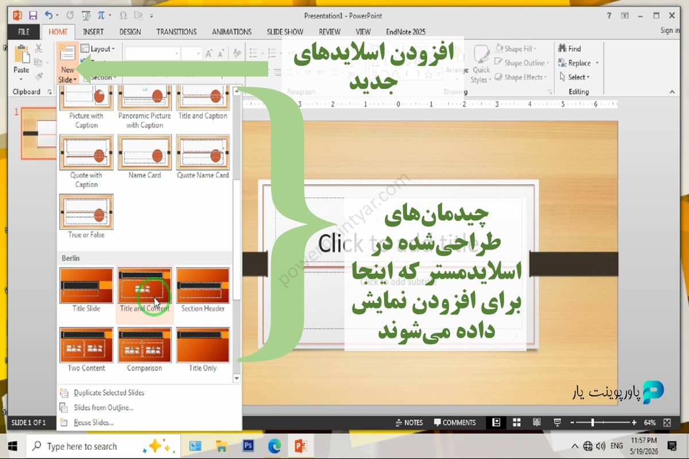Select the Berlin Section Header layout
This screenshot has height=459, width=689.
(203, 290)
